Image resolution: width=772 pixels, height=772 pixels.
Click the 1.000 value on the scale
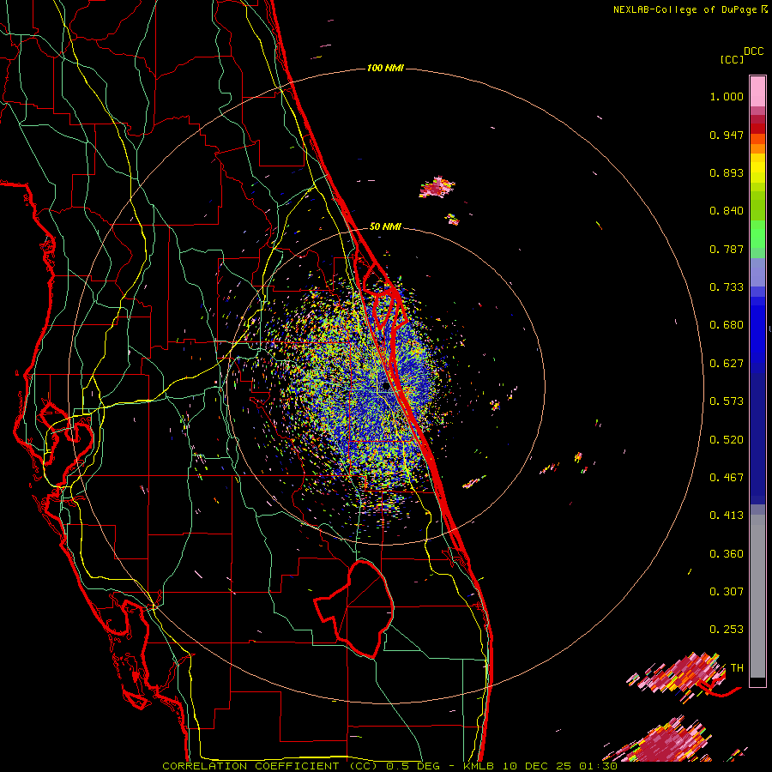[x=727, y=96]
